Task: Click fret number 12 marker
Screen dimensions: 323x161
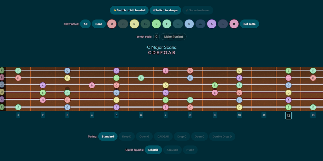Action: pos(288,115)
